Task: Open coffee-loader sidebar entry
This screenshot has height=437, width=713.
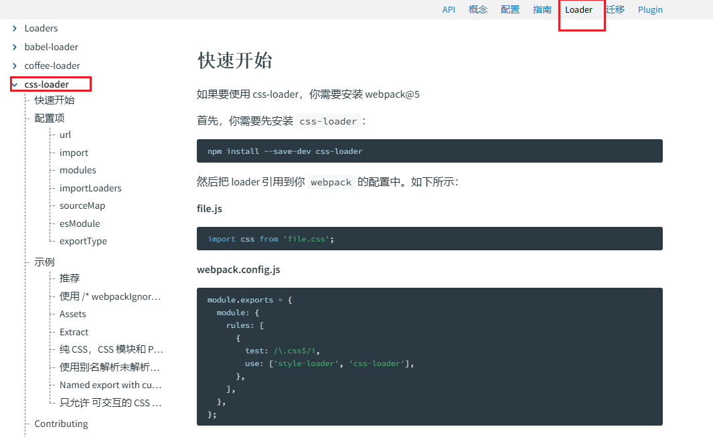Action: pos(52,66)
